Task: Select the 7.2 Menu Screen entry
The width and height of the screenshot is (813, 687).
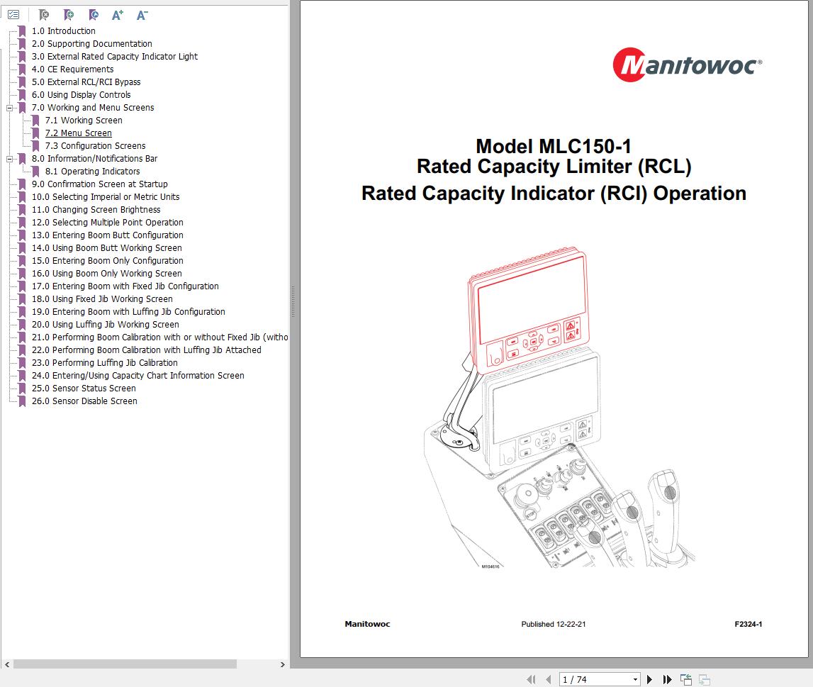Action: [x=78, y=133]
